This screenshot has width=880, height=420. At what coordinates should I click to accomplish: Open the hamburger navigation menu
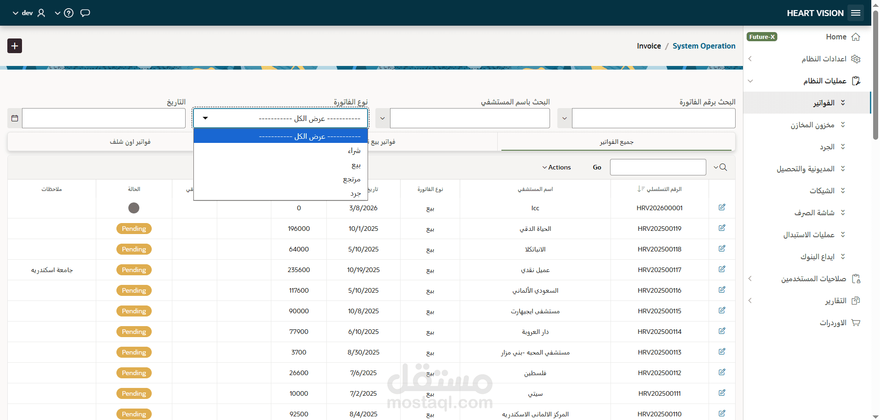pos(856,13)
